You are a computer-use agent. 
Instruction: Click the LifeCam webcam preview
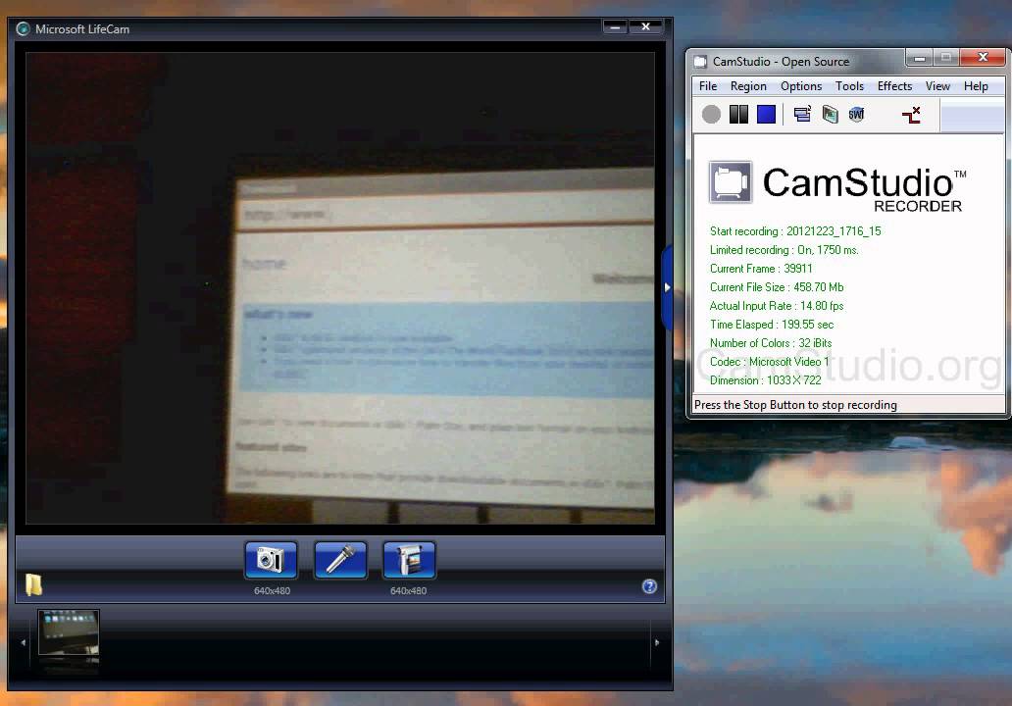coord(340,288)
